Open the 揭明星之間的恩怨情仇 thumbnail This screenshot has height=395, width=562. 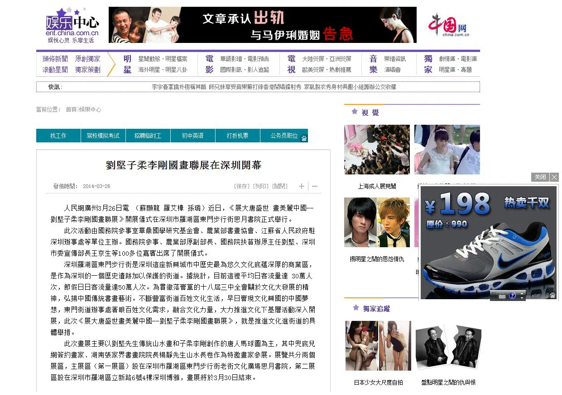tap(377, 222)
